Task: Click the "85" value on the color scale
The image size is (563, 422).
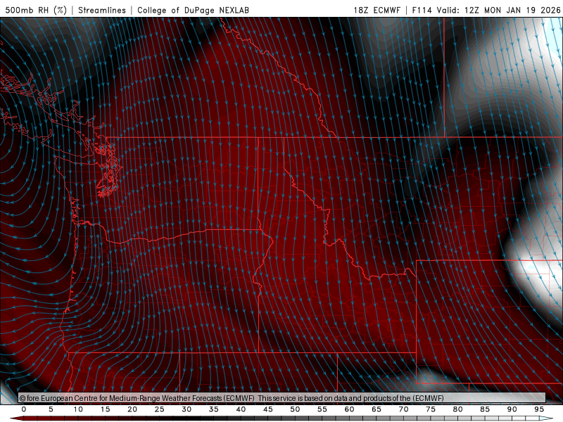Action: 485,409
